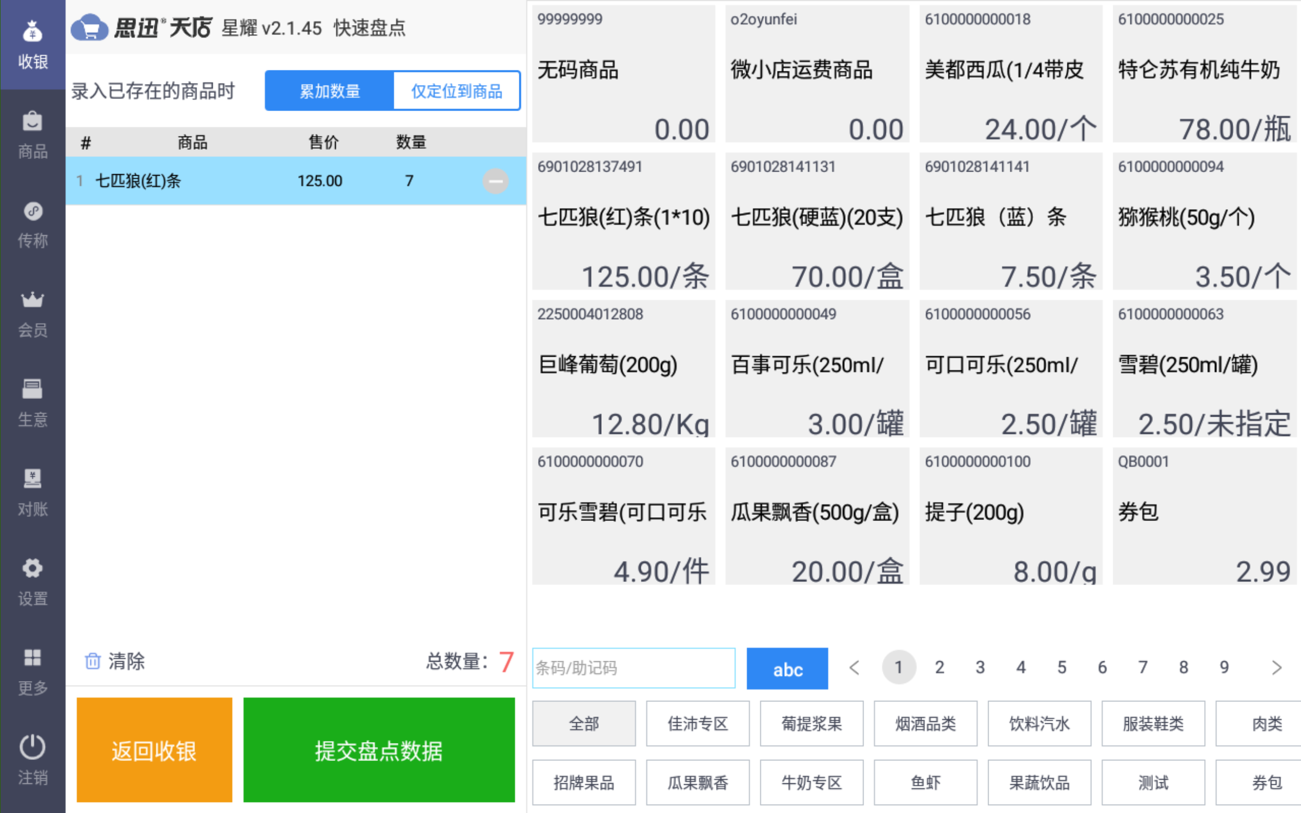Screen dimensions: 1301x813
Task: Add 七匹狼（蓝）条 product tile
Action: tap(1011, 222)
